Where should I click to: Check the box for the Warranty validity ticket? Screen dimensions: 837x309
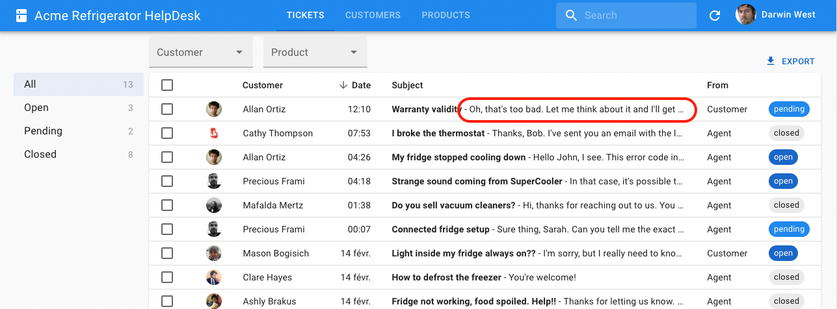coord(167,109)
